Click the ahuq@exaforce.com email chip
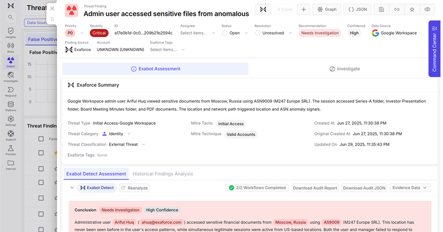Viewport: 443px width, 232px height. (x=162, y=222)
